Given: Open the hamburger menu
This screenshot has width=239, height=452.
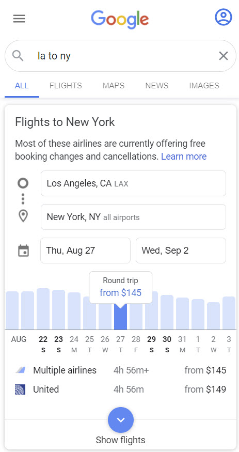Looking at the screenshot, I should click(19, 19).
